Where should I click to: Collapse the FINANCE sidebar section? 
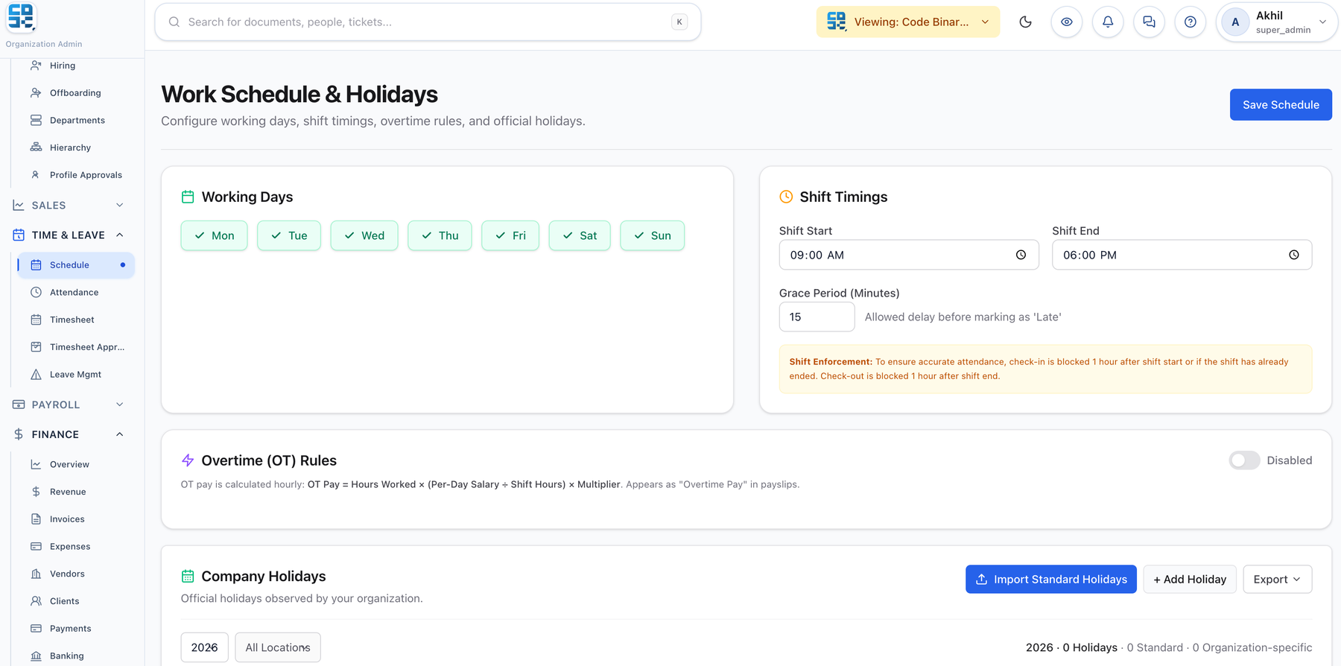click(x=68, y=434)
